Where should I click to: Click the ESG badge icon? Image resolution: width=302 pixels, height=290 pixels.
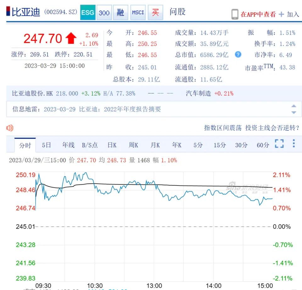tap(88, 13)
